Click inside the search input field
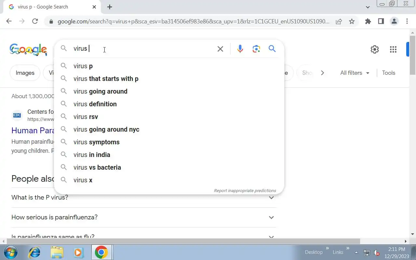The image size is (416, 260). coord(143,49)
